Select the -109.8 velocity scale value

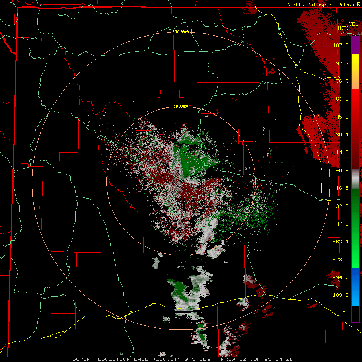click(x=339, y=295)
